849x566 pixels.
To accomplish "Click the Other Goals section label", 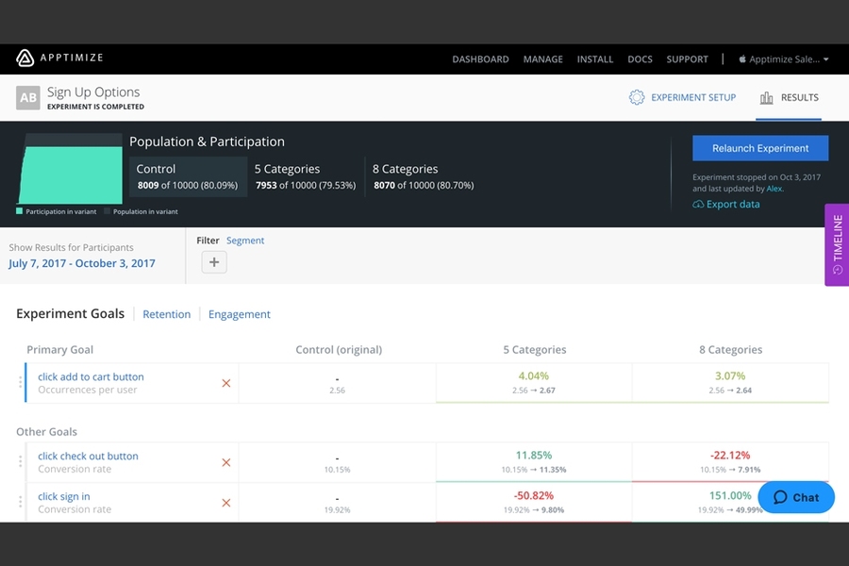I will 46,432.
